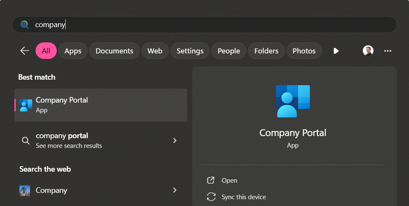
Task: Select the "company portal" search suggestion
Action: [101, 140]
